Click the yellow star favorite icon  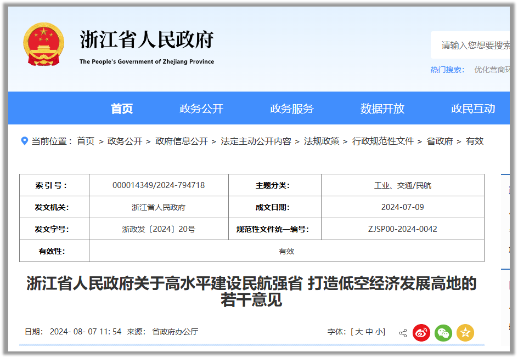coord(465,332)
